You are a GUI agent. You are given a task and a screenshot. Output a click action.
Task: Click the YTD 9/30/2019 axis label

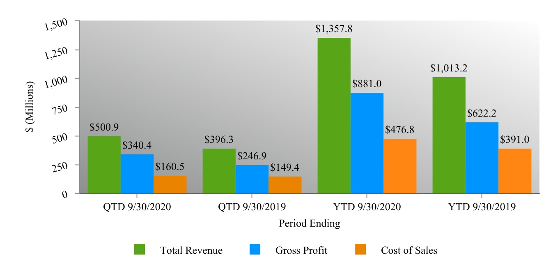pyautogui.click(x=482, y=207)
